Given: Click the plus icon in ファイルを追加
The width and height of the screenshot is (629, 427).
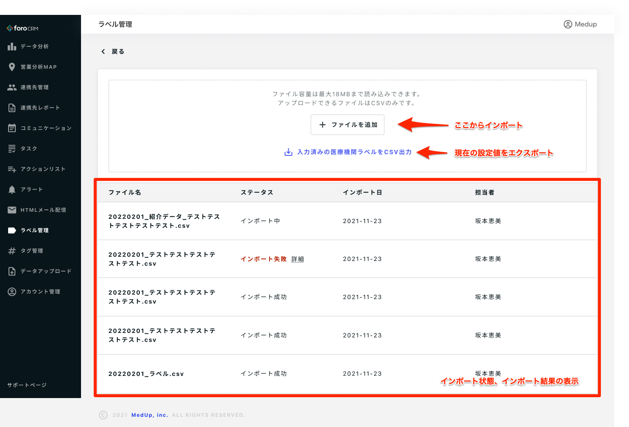Looking at the screenshot, I should (323, 125).
